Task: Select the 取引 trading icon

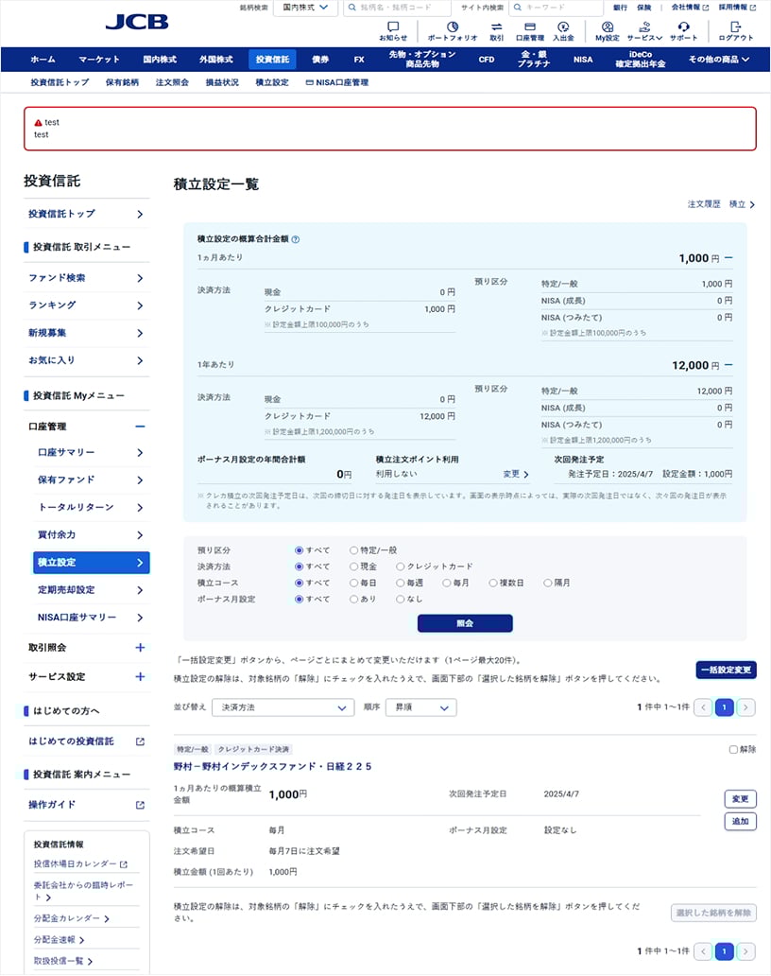Action: click(499, 26)
